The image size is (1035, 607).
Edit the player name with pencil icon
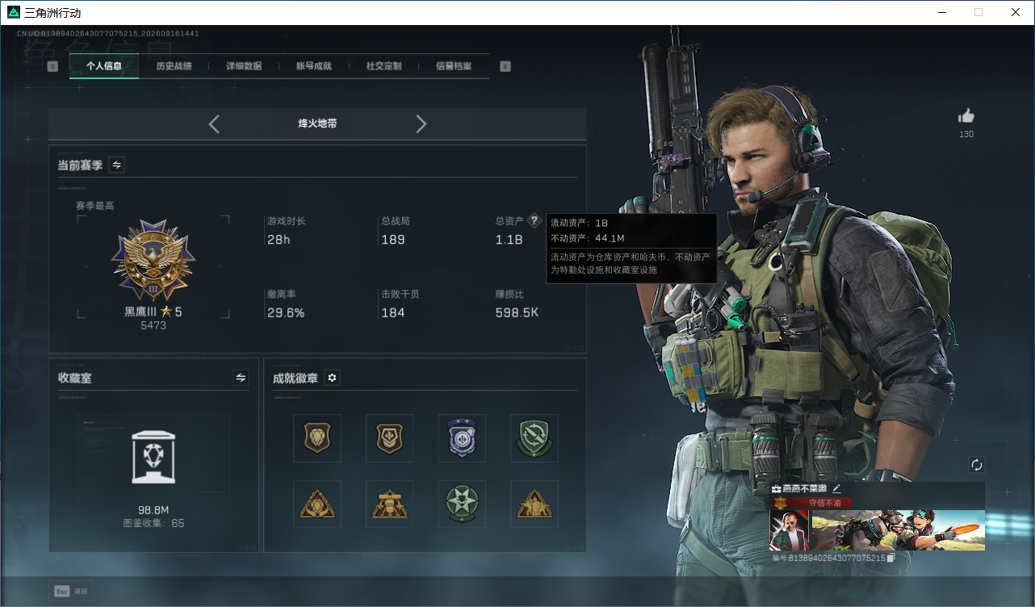[836, 488]
